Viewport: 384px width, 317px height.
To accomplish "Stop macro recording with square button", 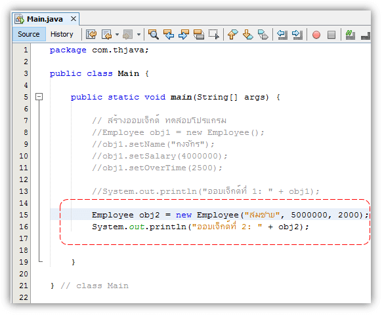I will click(x=331, y=35).
